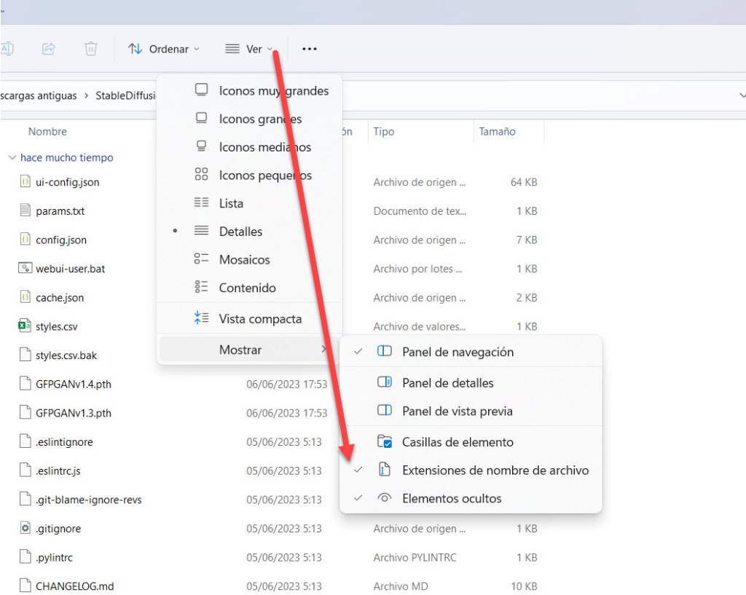The width and height of the screenshot is (746, 595).
Task: Click the webui-user.bat file icon
Action: (25, 268)
